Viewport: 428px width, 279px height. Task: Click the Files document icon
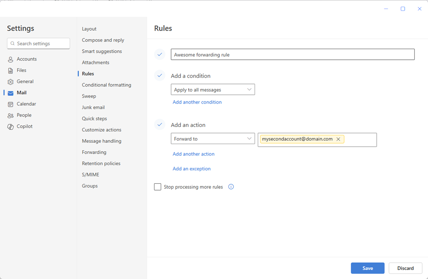[11, 70]
